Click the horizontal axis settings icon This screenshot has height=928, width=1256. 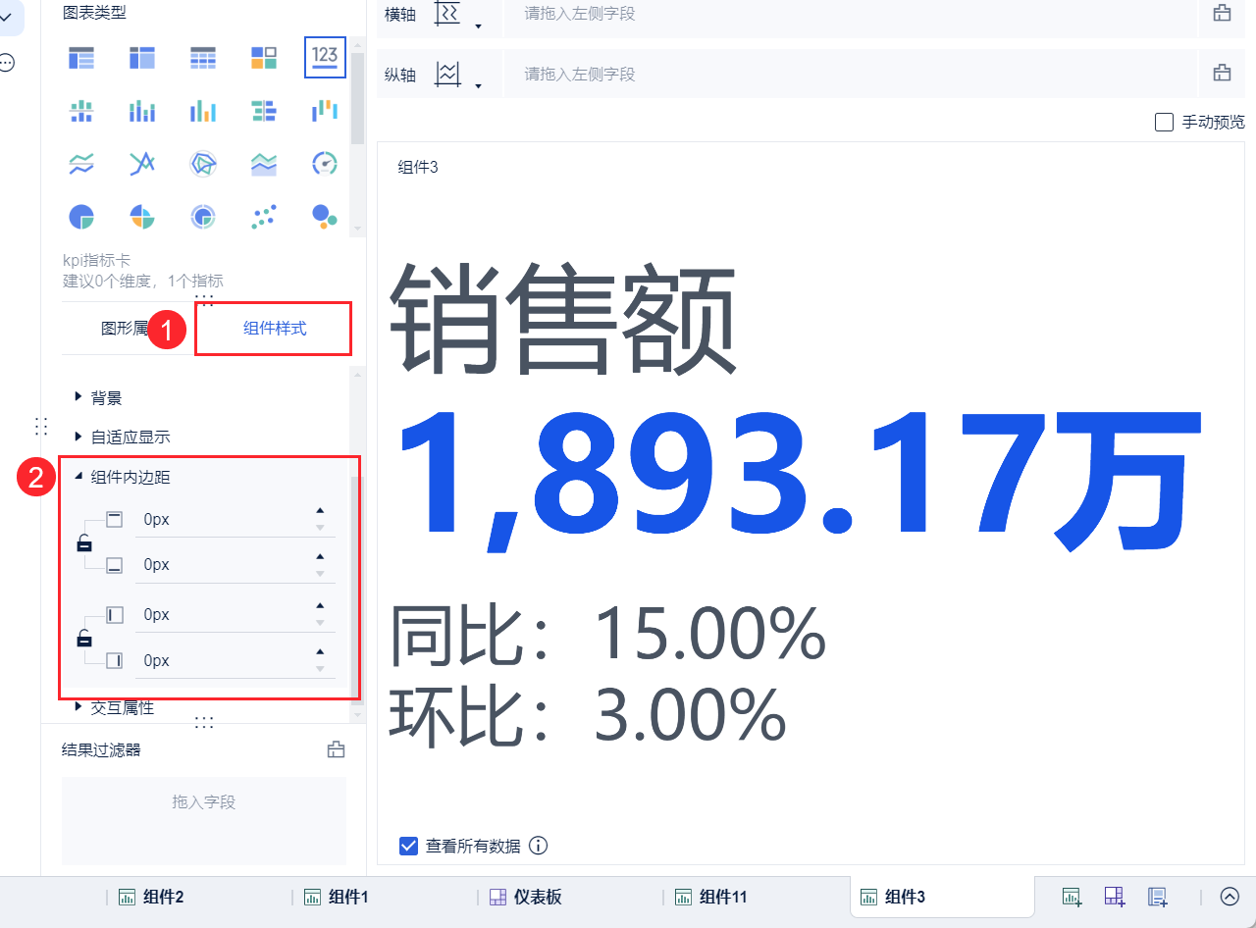point(447,14)
